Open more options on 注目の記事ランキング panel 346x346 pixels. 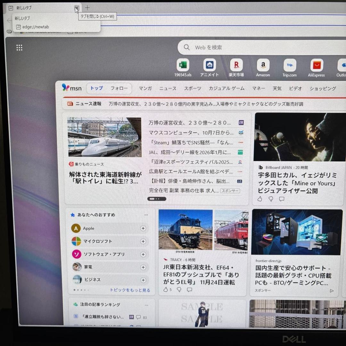[146, 304]
